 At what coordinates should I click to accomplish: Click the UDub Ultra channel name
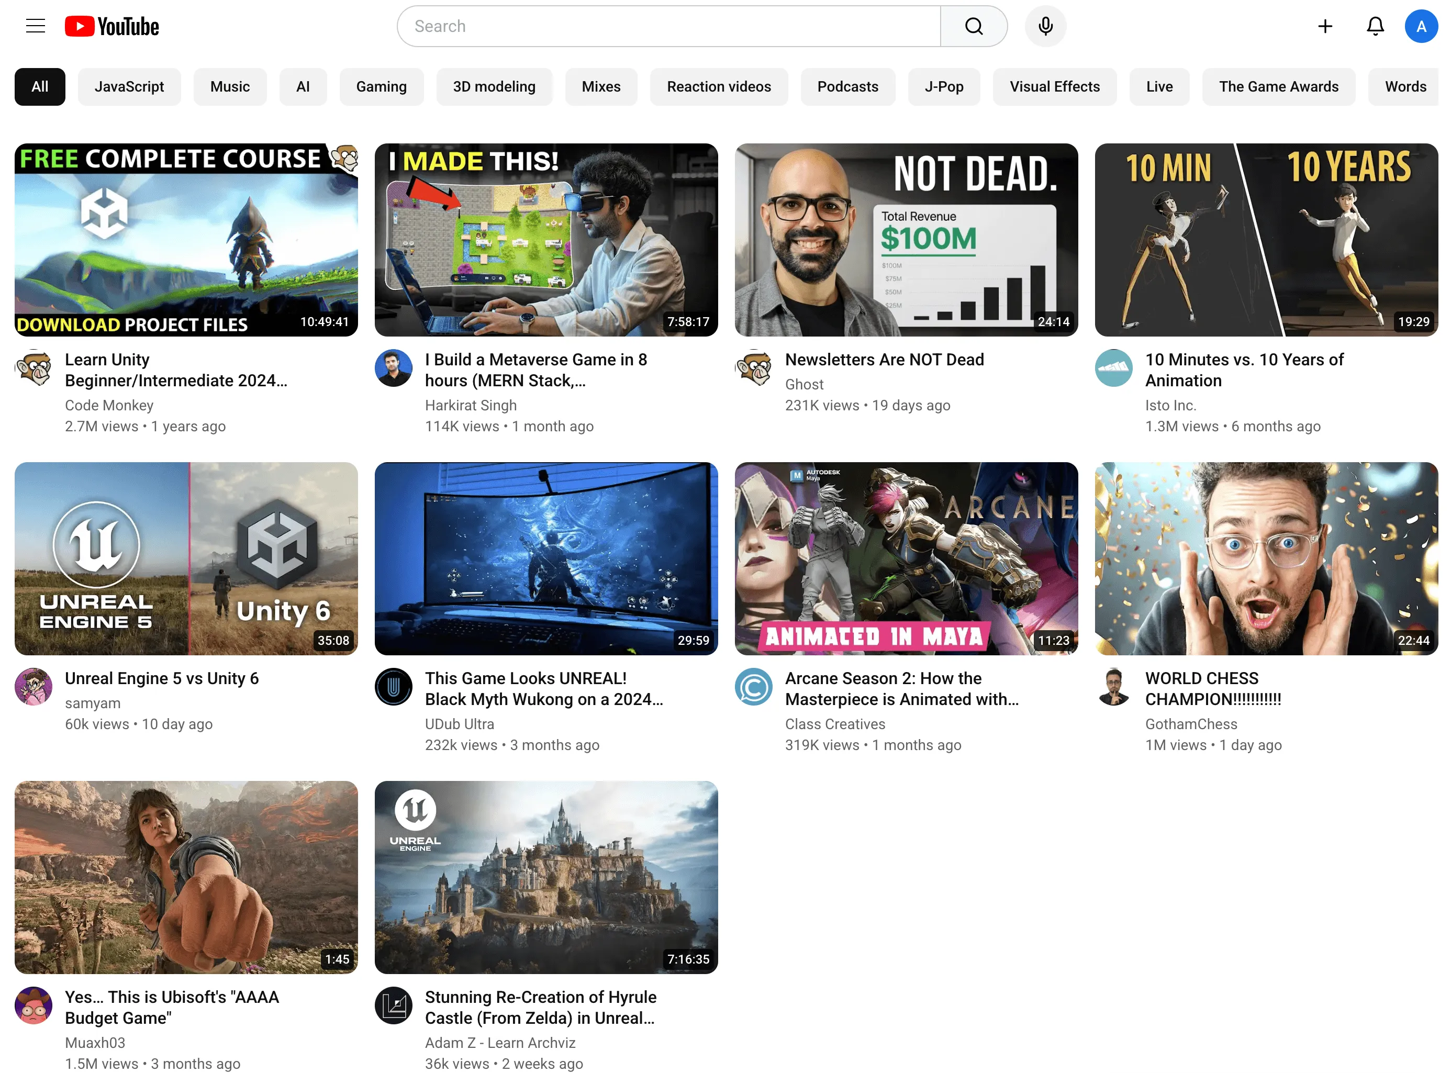click(460, 724)
